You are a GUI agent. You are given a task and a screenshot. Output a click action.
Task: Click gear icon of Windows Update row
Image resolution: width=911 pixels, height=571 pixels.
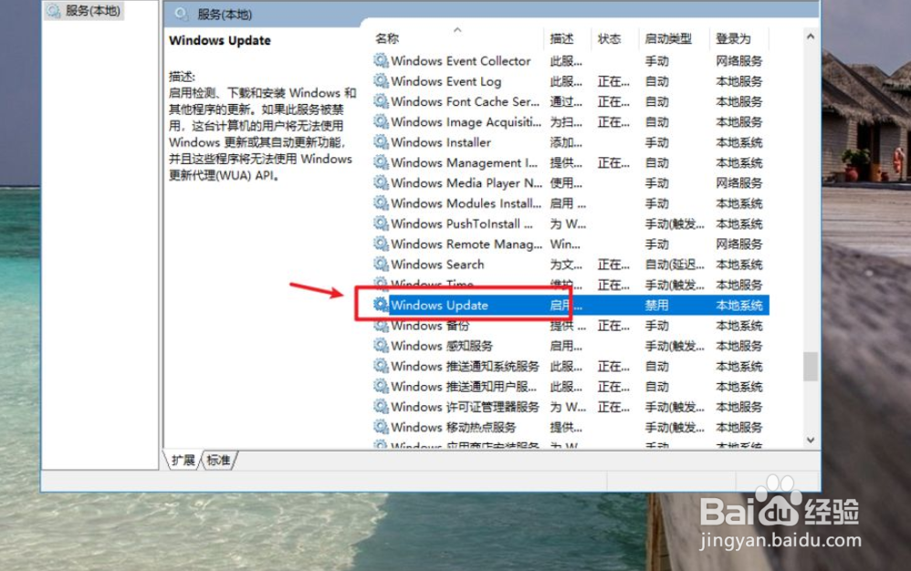381,304
